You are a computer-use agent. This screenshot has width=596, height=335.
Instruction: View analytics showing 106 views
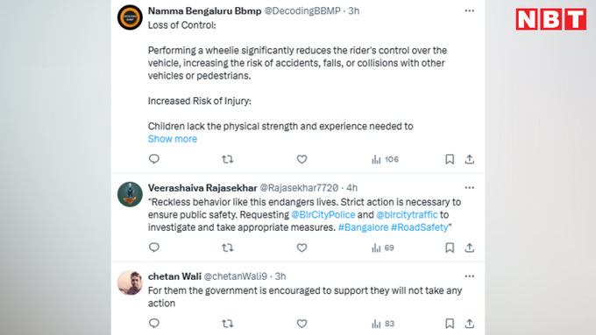[385, 159]
